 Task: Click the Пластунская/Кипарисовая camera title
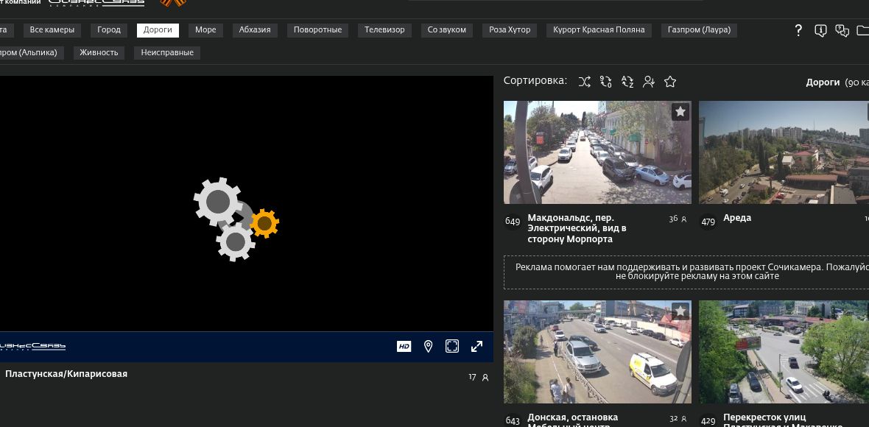click(x=66, y=374)
